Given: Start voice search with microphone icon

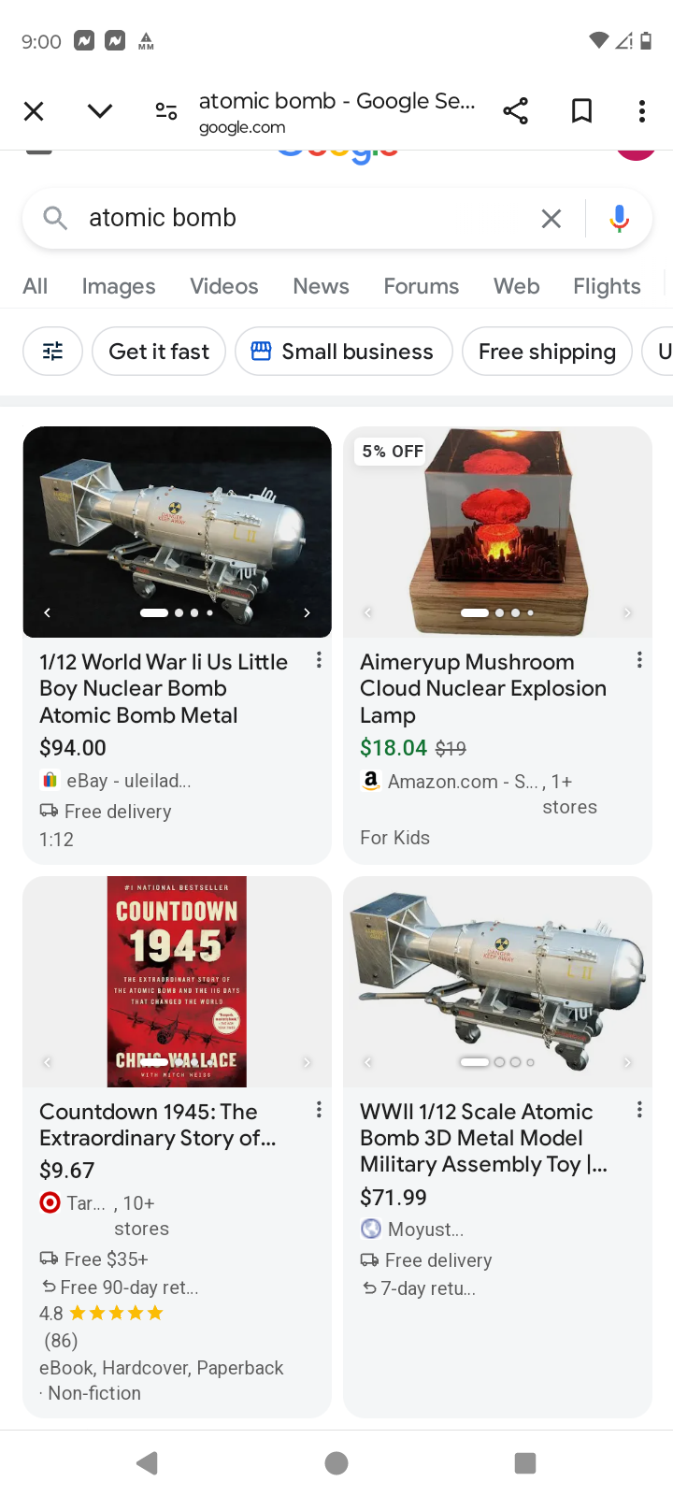Looking at the screenshot, I should point(619,219).
